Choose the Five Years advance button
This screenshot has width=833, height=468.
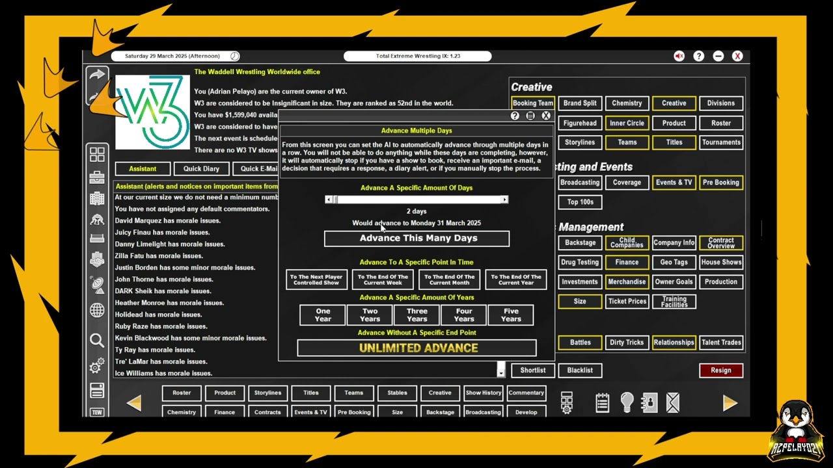tap(510, 315)
